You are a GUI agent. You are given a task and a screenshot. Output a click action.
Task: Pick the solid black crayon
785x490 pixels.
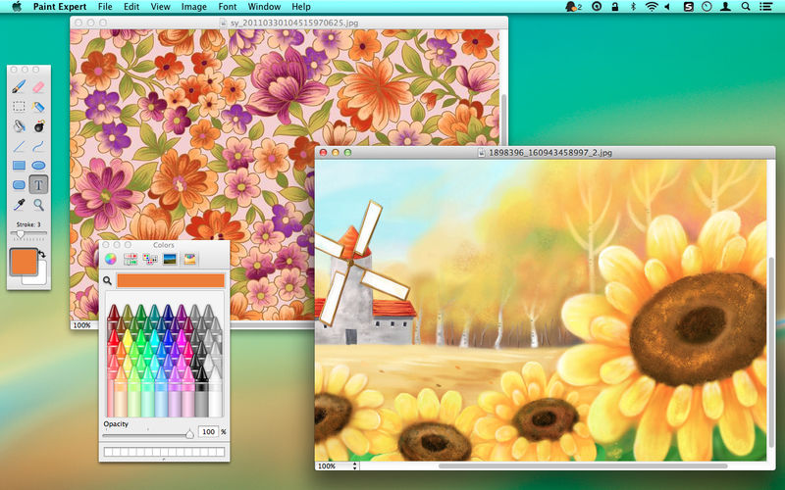tap(201, 390)
